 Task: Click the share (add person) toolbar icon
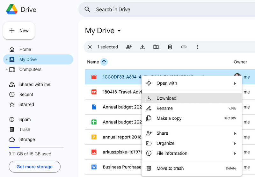(x=129, y=47)
